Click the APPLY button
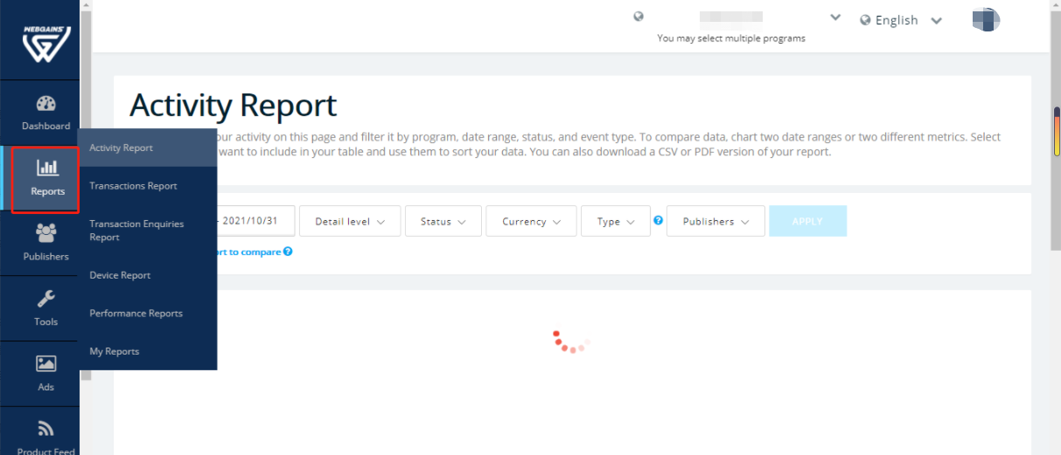The image size is (1061, 455). tap(807, 221)
